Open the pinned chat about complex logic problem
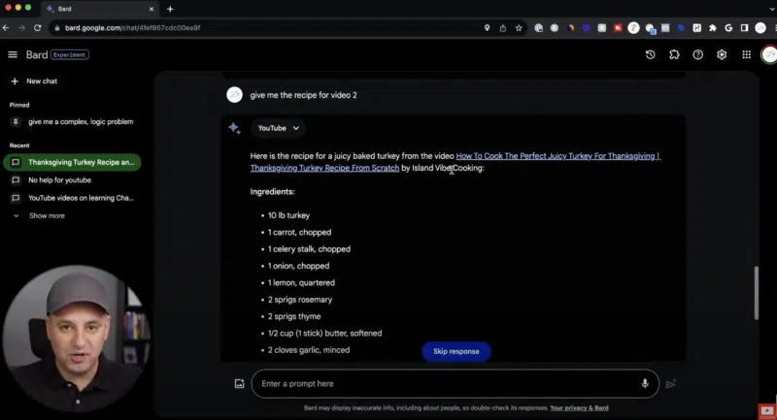 coord(80,122)
